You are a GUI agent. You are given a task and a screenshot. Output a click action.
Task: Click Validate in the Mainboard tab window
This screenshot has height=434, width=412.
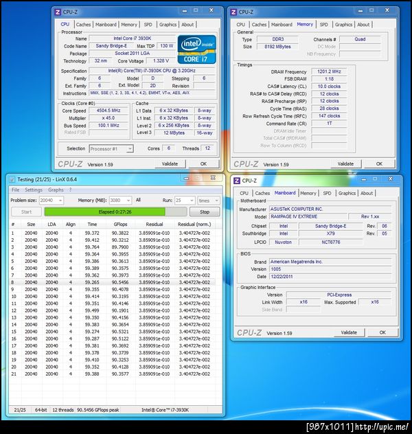[x=349, y=332]
